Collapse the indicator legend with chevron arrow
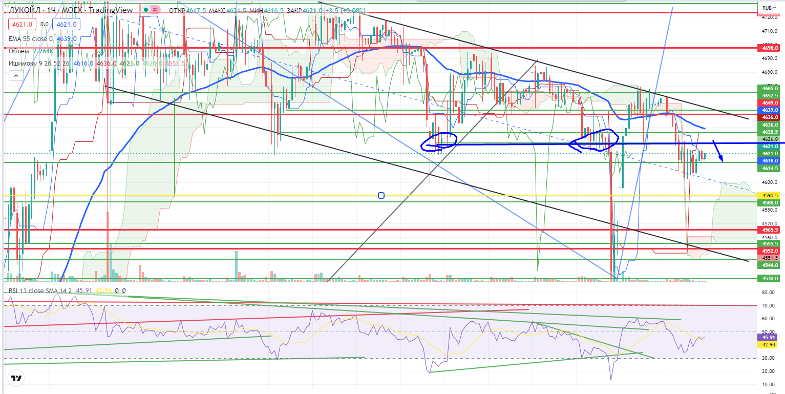The image size is (785, 394). coord(15,76)
